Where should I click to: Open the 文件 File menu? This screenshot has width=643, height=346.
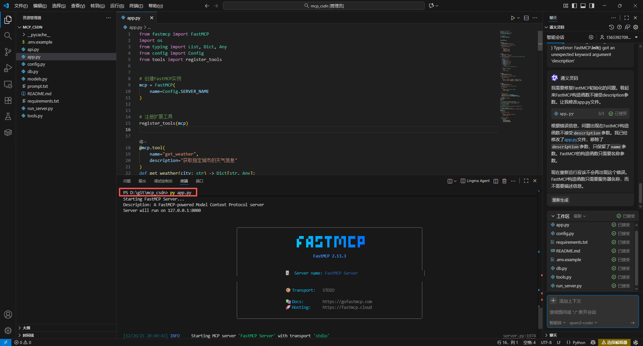(21, 6)
